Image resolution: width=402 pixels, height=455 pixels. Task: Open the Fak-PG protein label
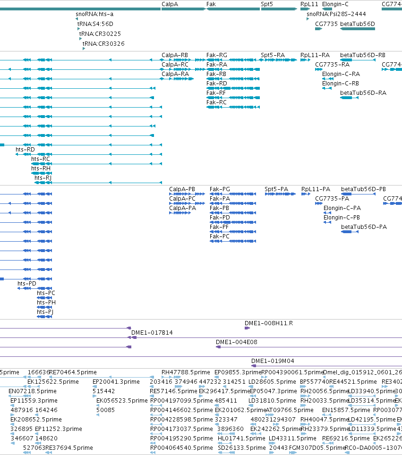[220, 189]
